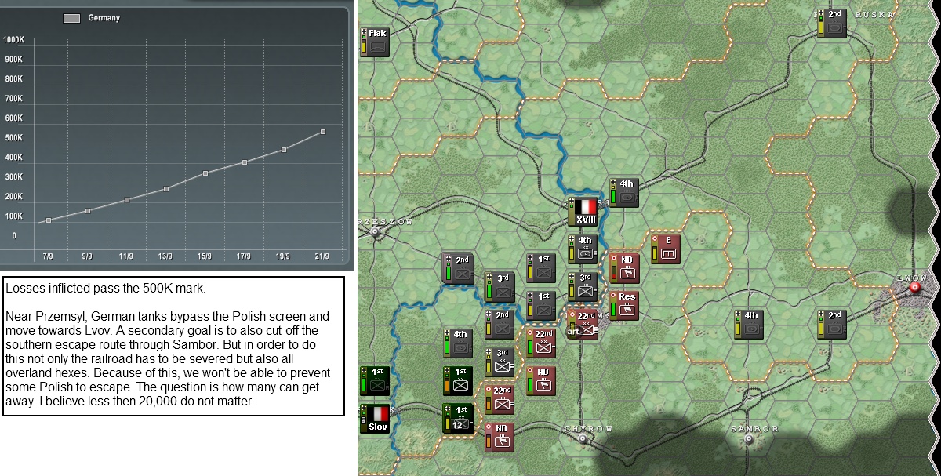Select the 3rd infantry unit with green strength bar
The image size is (941, 476).
pyautogui.click(x=500, y=286)
